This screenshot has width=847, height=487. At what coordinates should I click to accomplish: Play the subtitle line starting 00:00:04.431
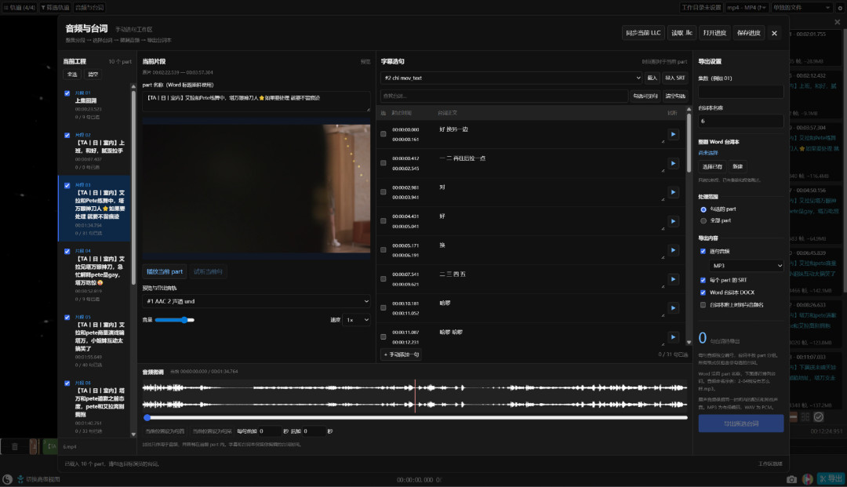673,221
